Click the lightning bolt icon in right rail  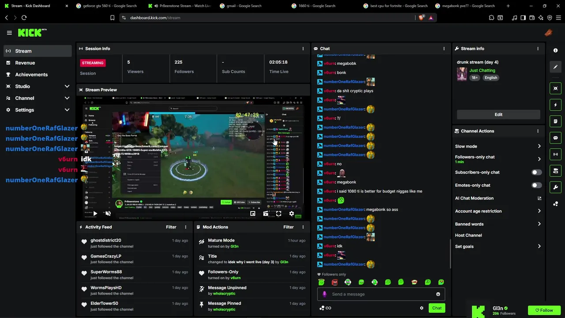555,105
